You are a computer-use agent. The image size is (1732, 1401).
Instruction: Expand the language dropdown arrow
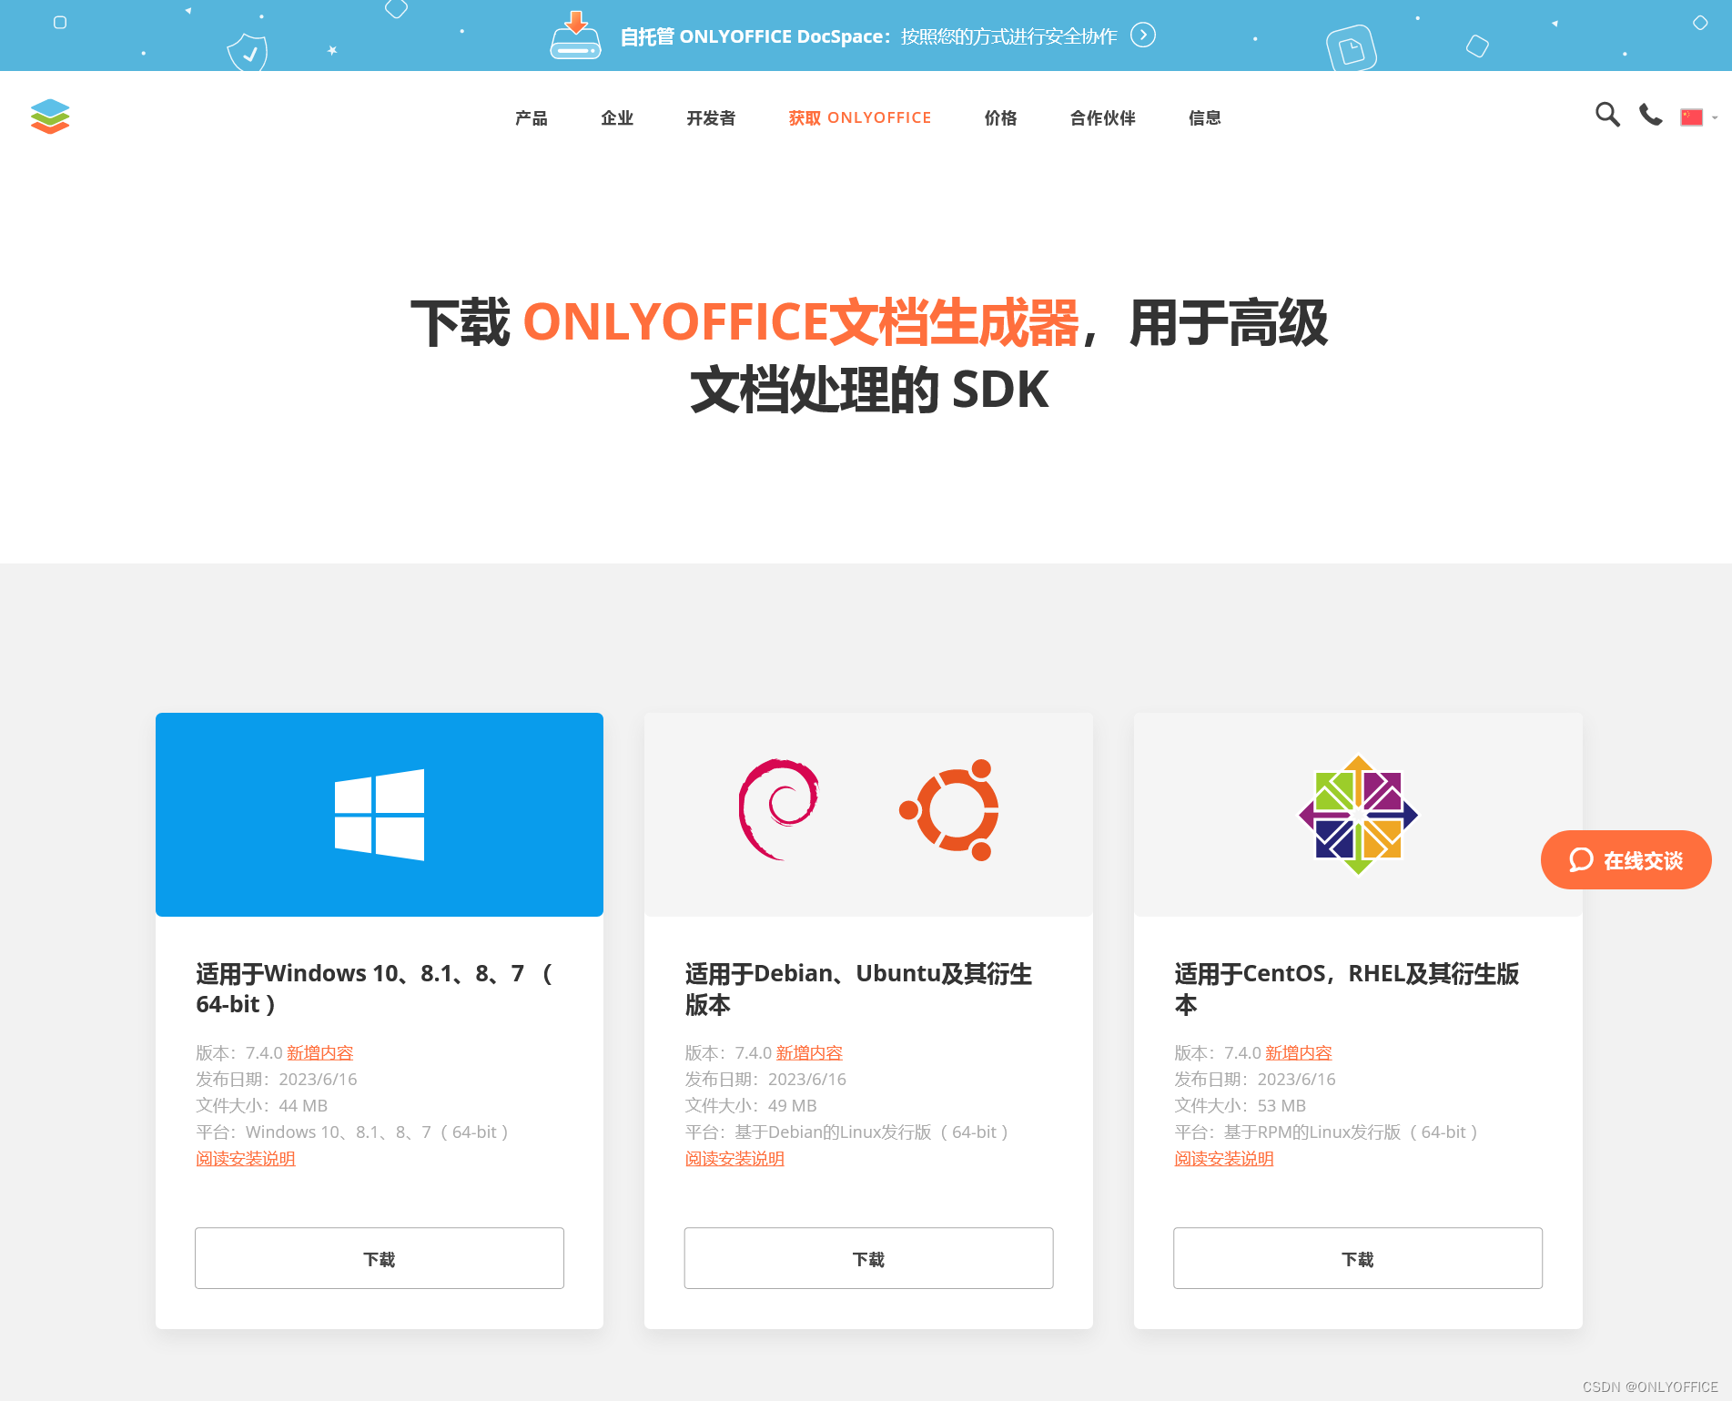pos(1715,117)
